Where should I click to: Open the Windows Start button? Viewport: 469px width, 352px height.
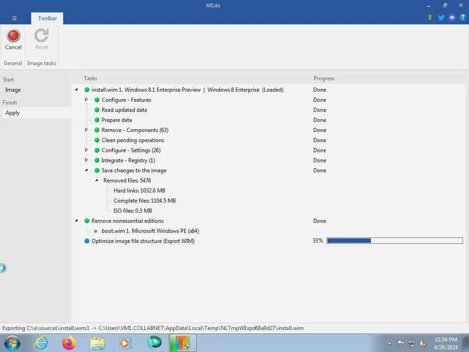coord(12,343)
